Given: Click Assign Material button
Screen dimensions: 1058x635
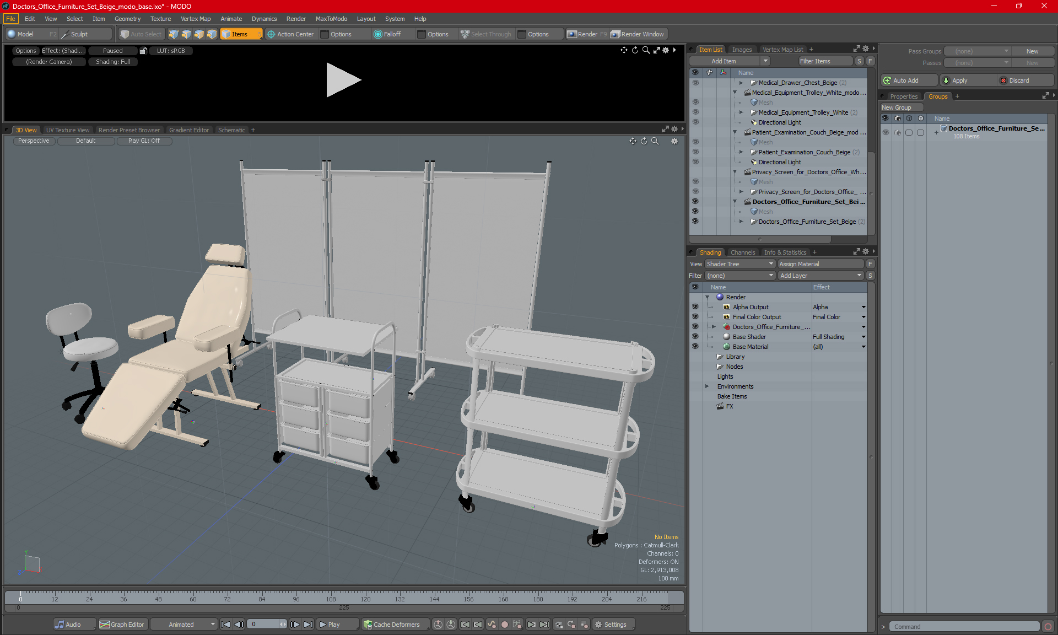Looking at the screenshot, I should coord(820,264).
